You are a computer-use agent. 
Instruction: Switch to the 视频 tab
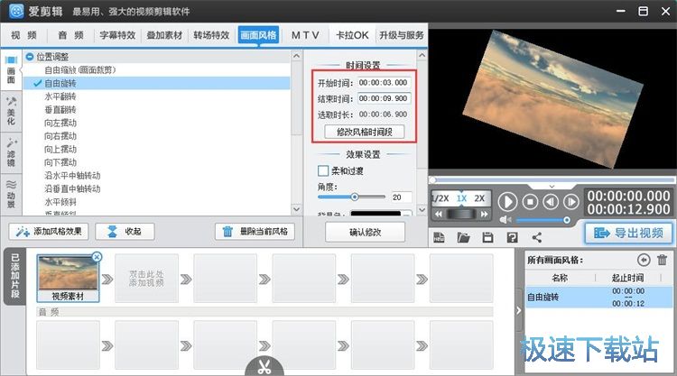tap(23, 35)
